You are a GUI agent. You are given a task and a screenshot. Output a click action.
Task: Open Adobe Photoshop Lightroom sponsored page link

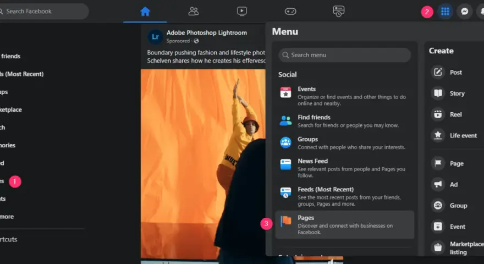coord(206,33)
